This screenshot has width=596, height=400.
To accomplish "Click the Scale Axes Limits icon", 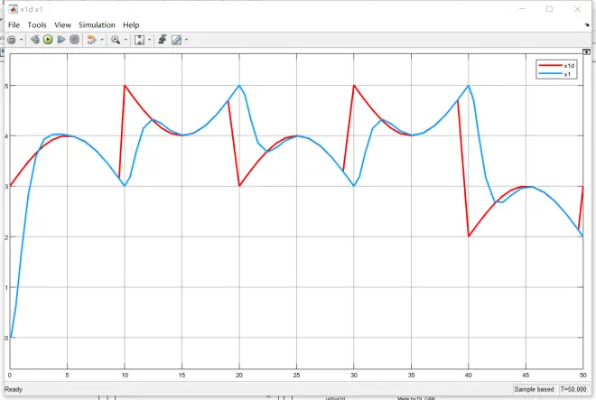I will tap(140, 40).
